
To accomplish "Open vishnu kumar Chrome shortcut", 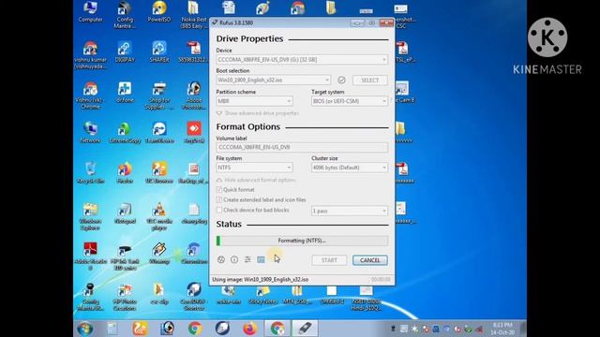I will click(x=90, y=55).
